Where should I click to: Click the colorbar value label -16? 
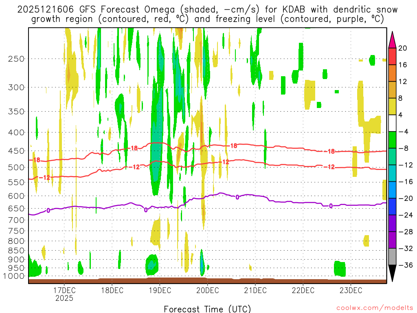coord(406,182)
